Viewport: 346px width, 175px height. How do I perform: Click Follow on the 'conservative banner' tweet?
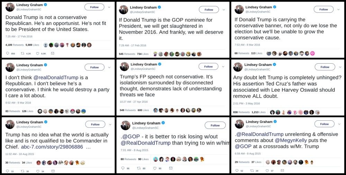click(324, 9)
